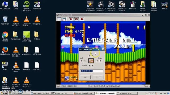Screen dimensions: 170x95
Task: Click the center crop preview thumbnail
Action: pyautogui.click(x=91, y=61)
